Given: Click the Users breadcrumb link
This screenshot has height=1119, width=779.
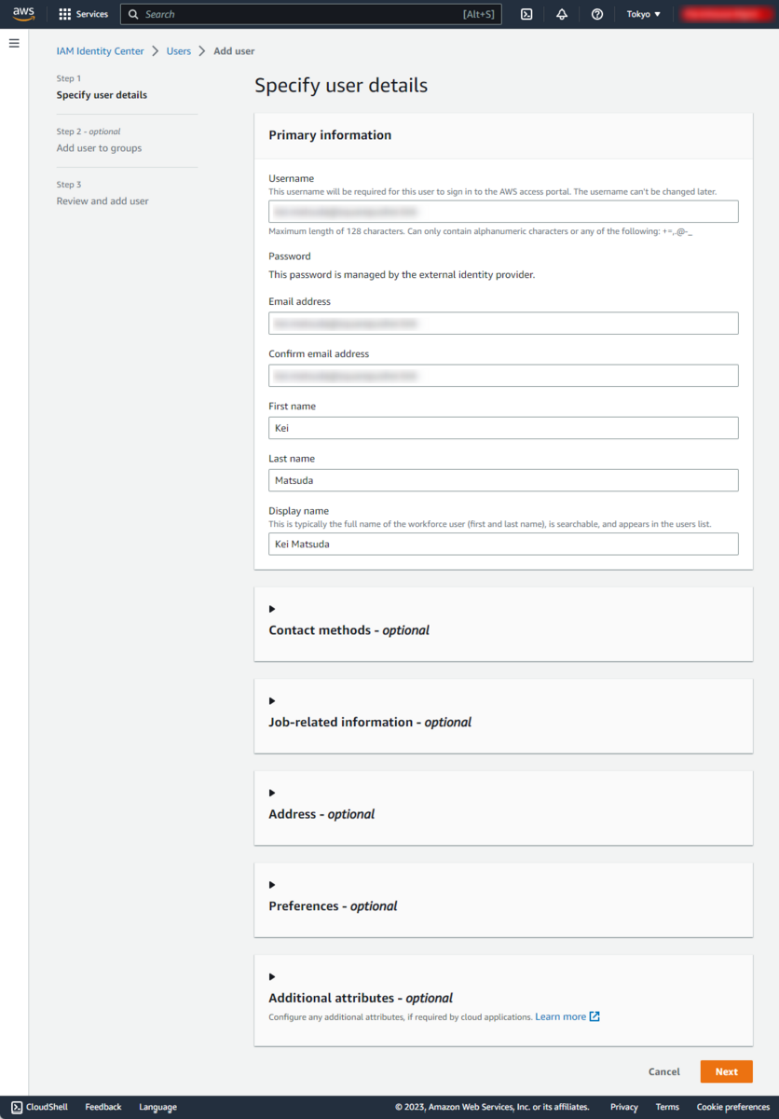Looking at the screenshot, I should pos(179,51).
